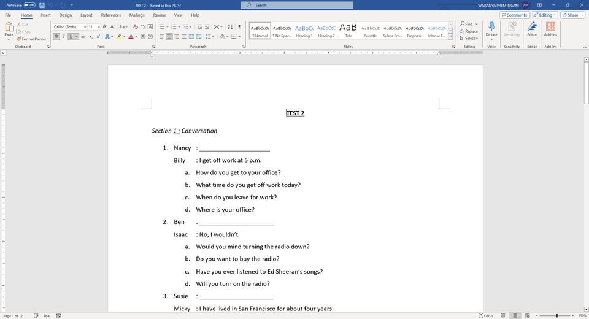This screenshot has height=319, width=589.
Task: Turn on the AutoSave switch
Action: [29, 6]
